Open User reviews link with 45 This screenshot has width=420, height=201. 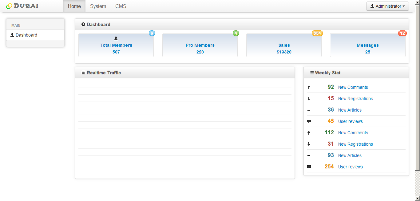click(x=351, y=121)
